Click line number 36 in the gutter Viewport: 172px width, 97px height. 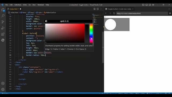click(10, 55)
